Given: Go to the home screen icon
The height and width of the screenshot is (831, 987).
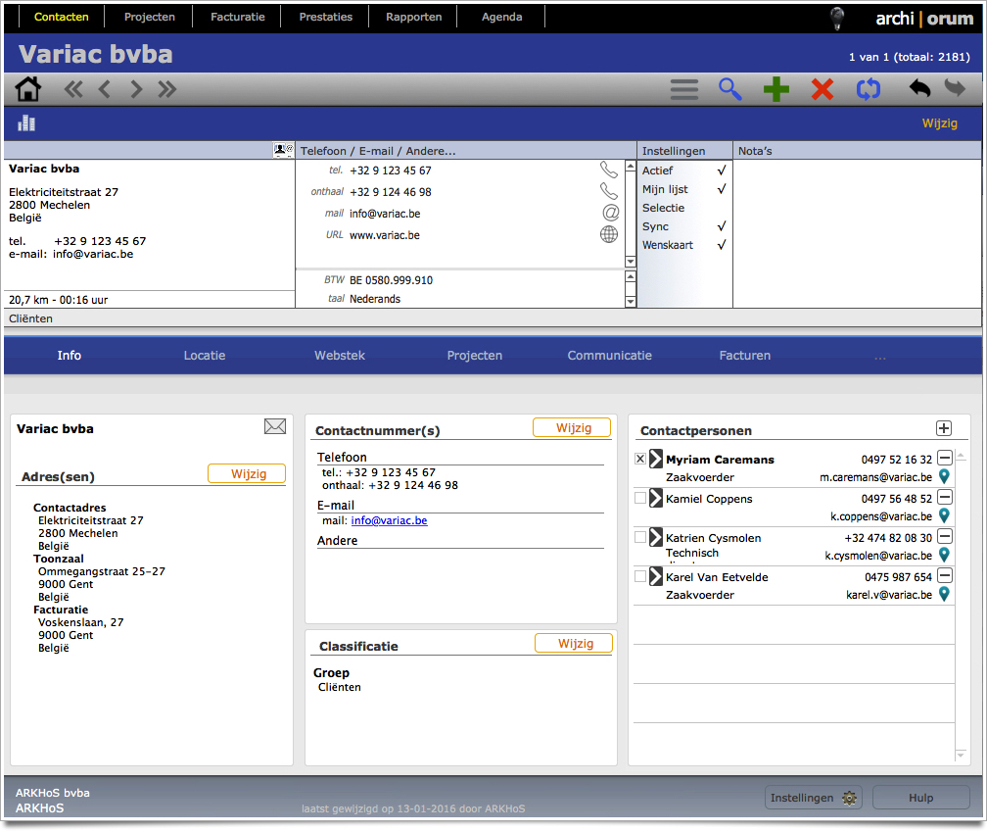Looking at the screenshot, I should (28, 89).
